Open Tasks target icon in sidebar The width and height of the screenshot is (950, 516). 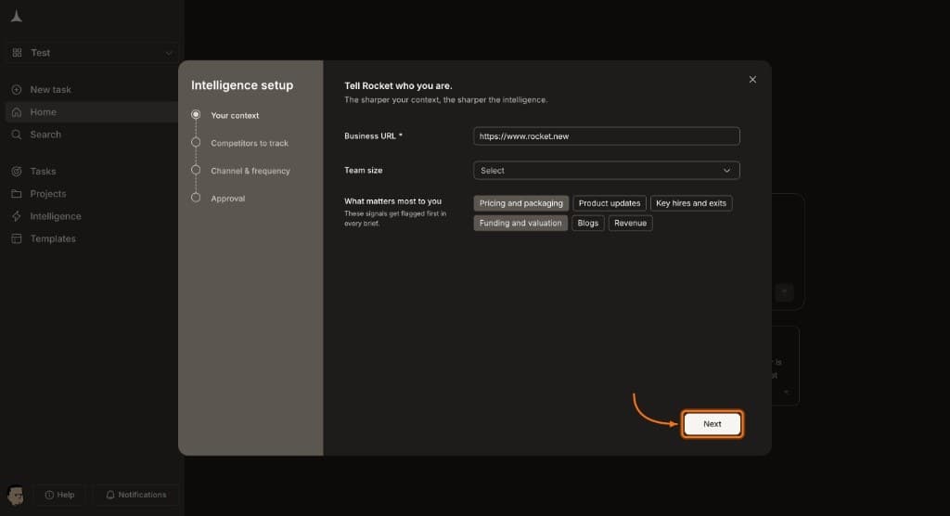(x=17, y=172)
